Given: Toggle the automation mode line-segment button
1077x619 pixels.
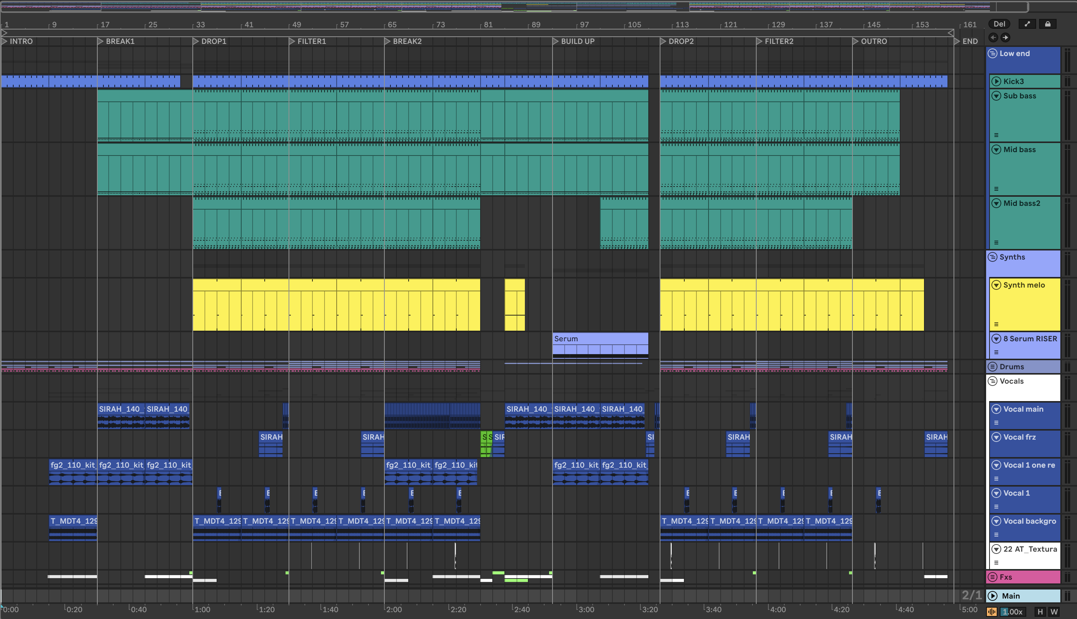Looking at the screenshot, I should [x=1027, y=24].
